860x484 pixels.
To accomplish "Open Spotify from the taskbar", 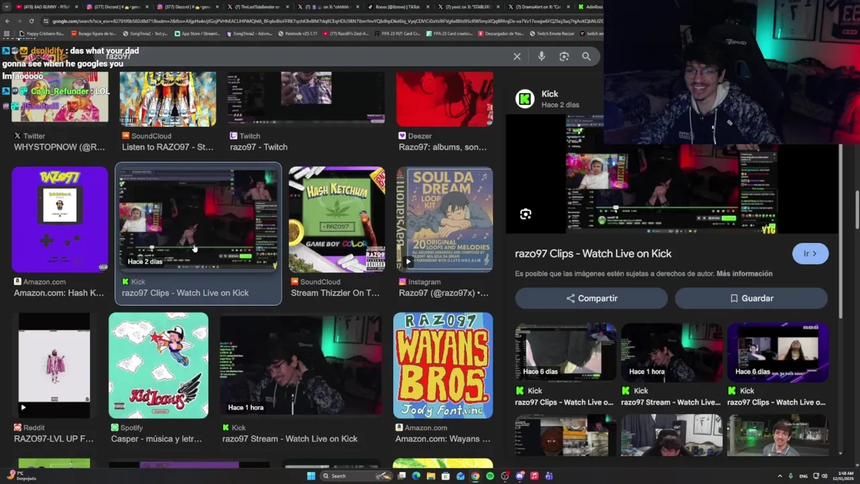I will 490,476.
